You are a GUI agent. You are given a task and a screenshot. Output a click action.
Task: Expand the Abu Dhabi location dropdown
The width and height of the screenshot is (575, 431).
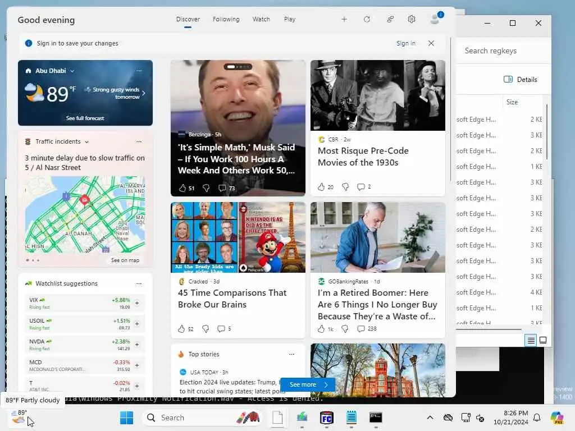(72, 71)
